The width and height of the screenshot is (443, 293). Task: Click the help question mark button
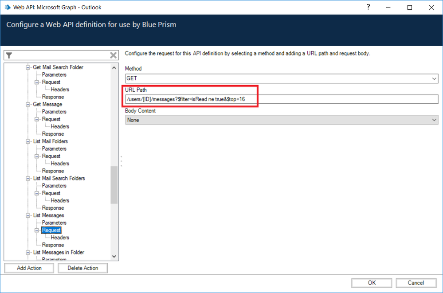[368, 8]
